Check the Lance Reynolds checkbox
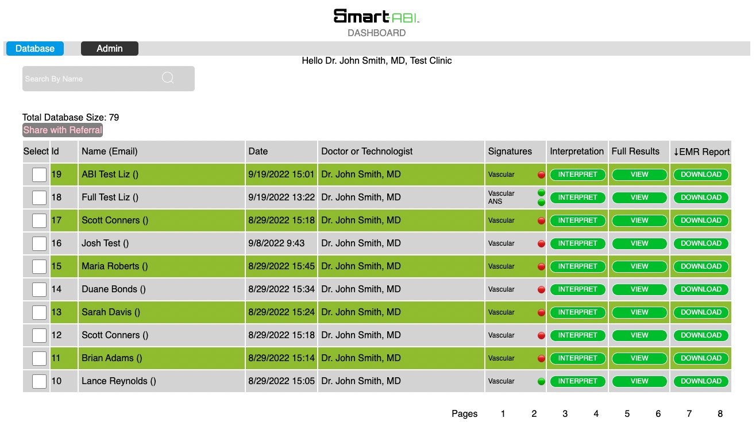Image resolution: width=756 pixels, height=422 pixels. (39, 381)
